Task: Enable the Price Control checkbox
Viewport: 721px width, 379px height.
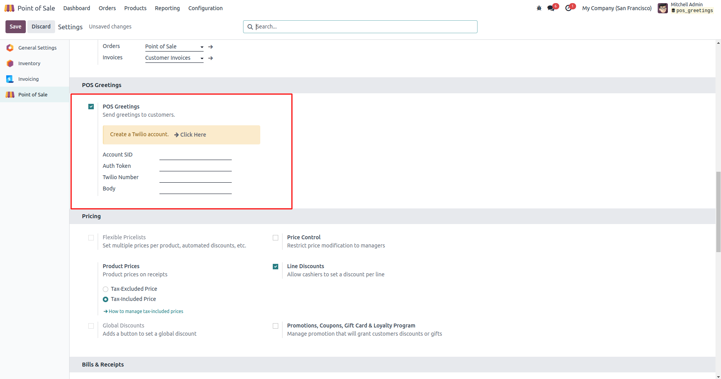Action: (x=276, y=238)
